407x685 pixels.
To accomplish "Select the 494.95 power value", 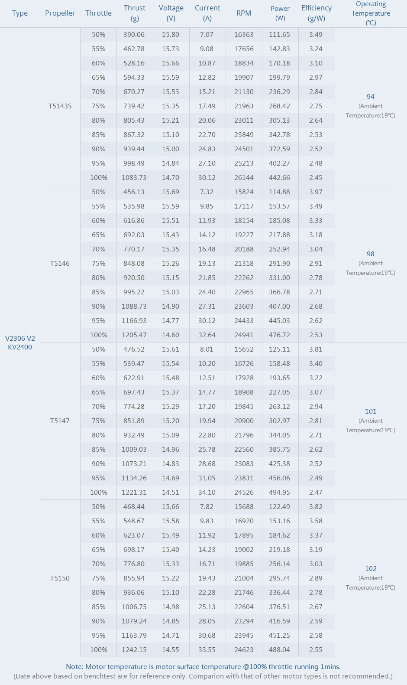I will (x=279, y=493).
